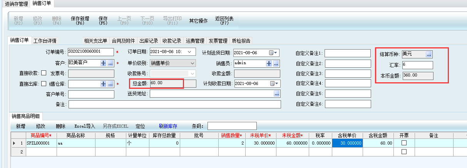The width and height of the screenshot is (467, 168).
Task: Click the plus icon beside 客户 field
Action: pyautogui.click(x=103, y=63)
